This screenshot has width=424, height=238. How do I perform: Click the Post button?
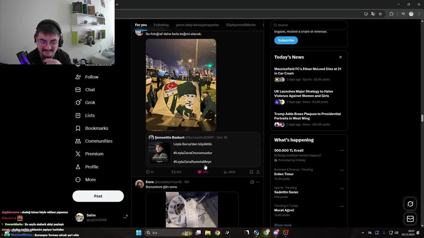(98, 196)
